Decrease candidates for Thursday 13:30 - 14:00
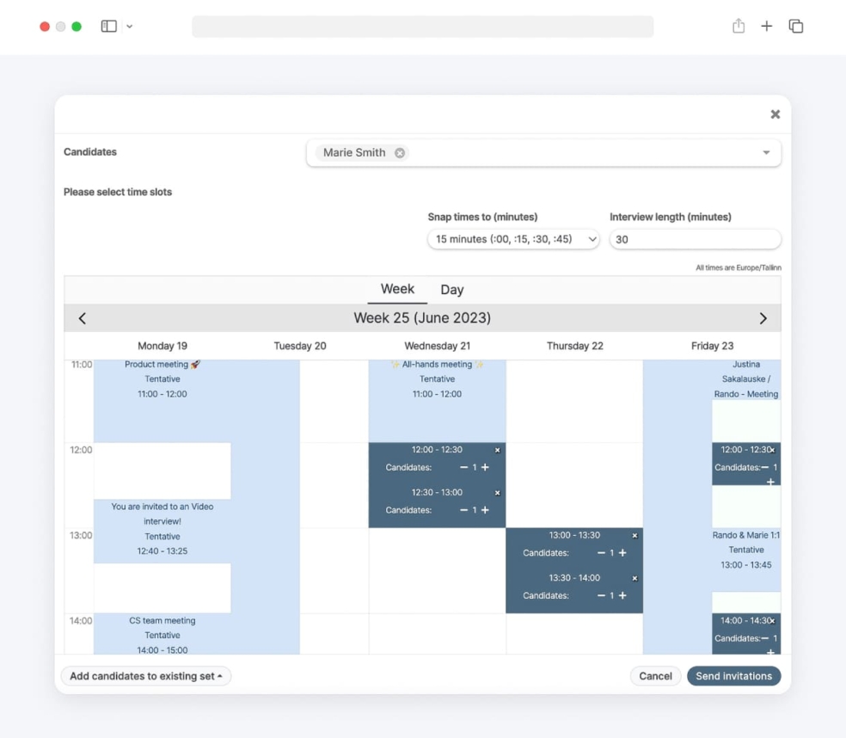 click(x=601, y=595)
